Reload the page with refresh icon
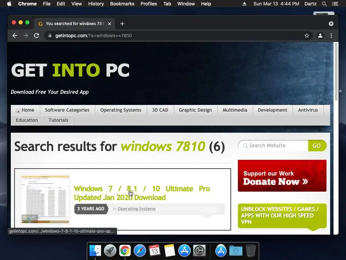Screen dimensions: 346x260 [x=36, y=36]
